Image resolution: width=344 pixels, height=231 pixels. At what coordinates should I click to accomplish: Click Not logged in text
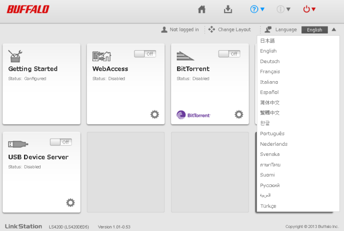tap(185, 30)
